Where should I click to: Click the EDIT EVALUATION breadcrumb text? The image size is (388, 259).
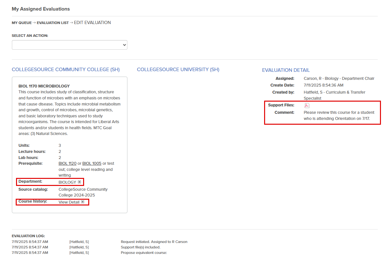point(92,23)
